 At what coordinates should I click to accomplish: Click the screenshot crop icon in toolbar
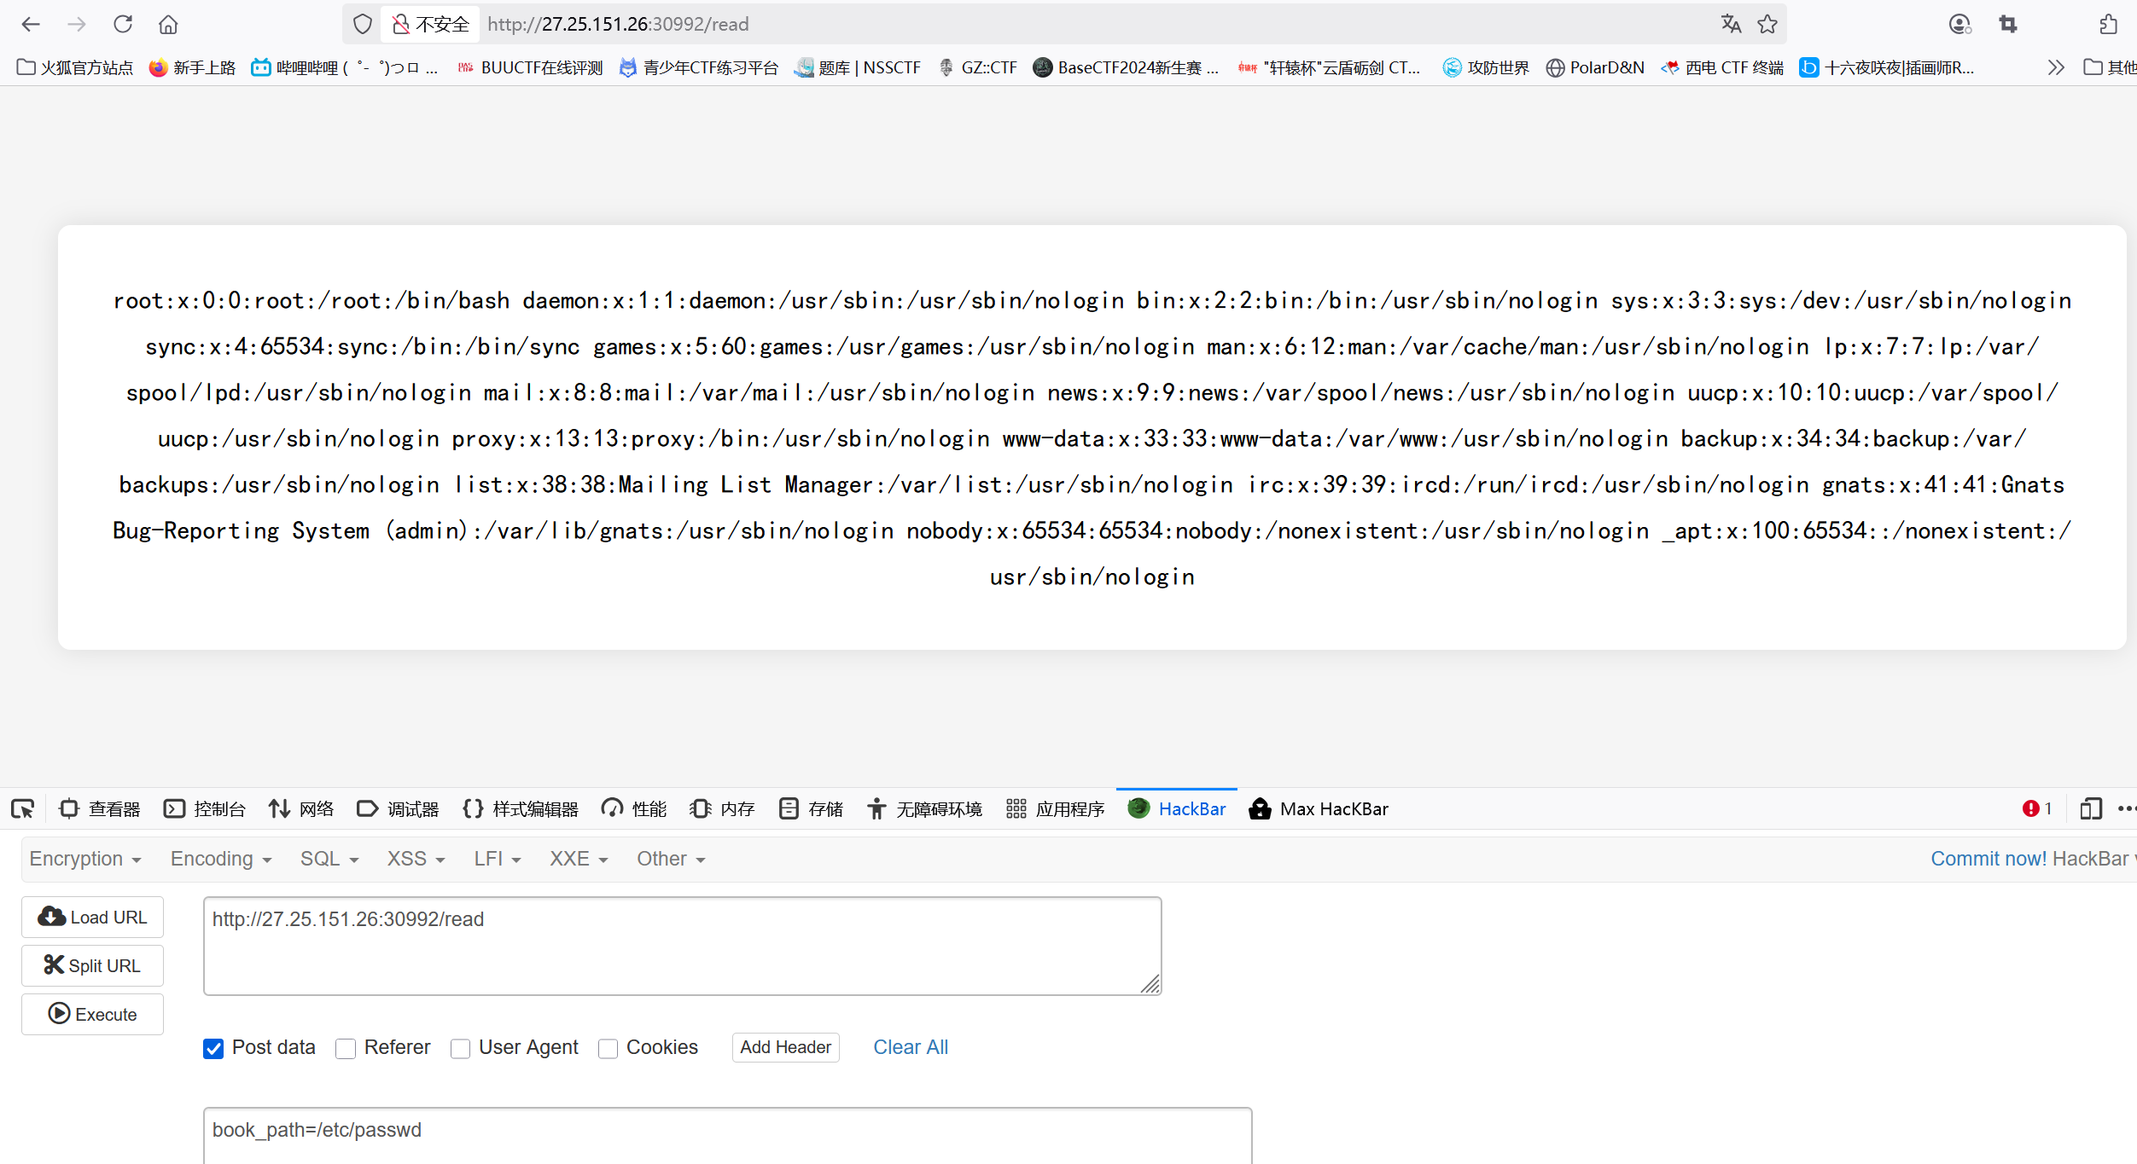[2007, 24]
